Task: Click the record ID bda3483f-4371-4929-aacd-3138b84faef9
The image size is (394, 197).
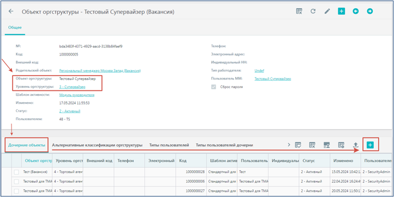Action: pyautogui.click(x=91, y=46)
